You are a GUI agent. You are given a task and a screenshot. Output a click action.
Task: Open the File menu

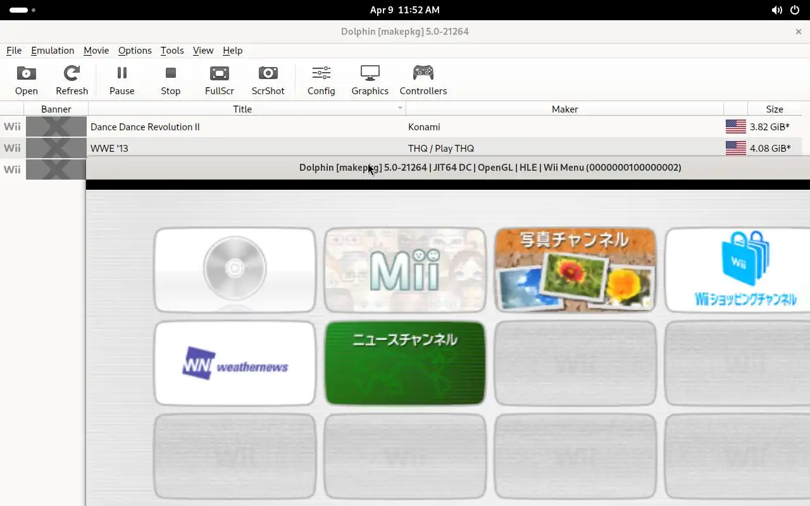(x=14, y=51)
